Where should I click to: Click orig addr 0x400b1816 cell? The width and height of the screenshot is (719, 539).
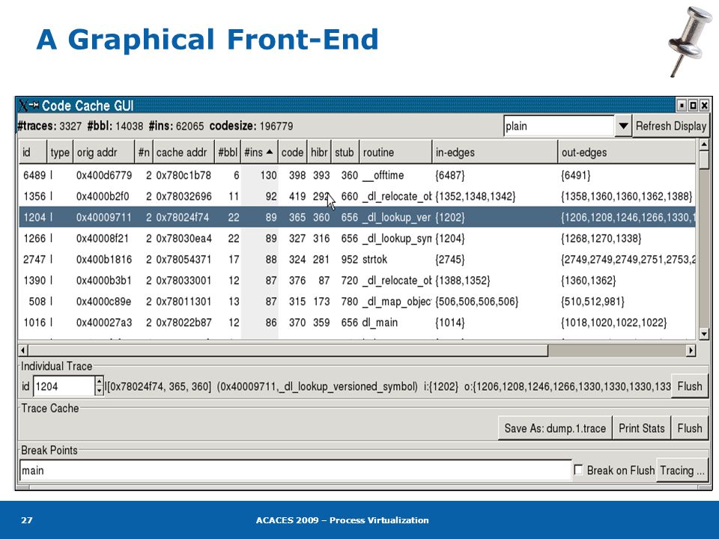(104, 260)
